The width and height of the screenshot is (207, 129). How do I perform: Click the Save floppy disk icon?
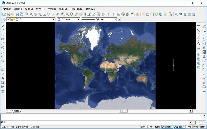pos(17,14)
